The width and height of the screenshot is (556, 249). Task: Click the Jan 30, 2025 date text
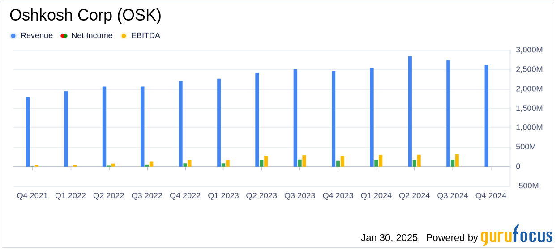pyautogui.click(x=389, y=238)
